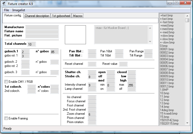The height and width of the screenshot is (134, 193).
Task: Click the Intensity channel field showing 9
Action: [x=92, y=85]
